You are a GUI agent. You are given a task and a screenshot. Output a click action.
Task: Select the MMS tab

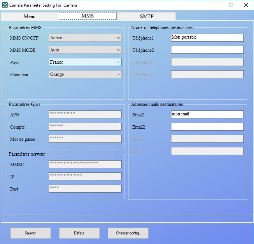click(88, 16)
